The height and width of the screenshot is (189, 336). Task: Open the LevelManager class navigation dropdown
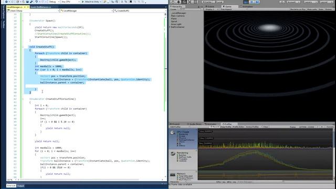pos(87,10)
